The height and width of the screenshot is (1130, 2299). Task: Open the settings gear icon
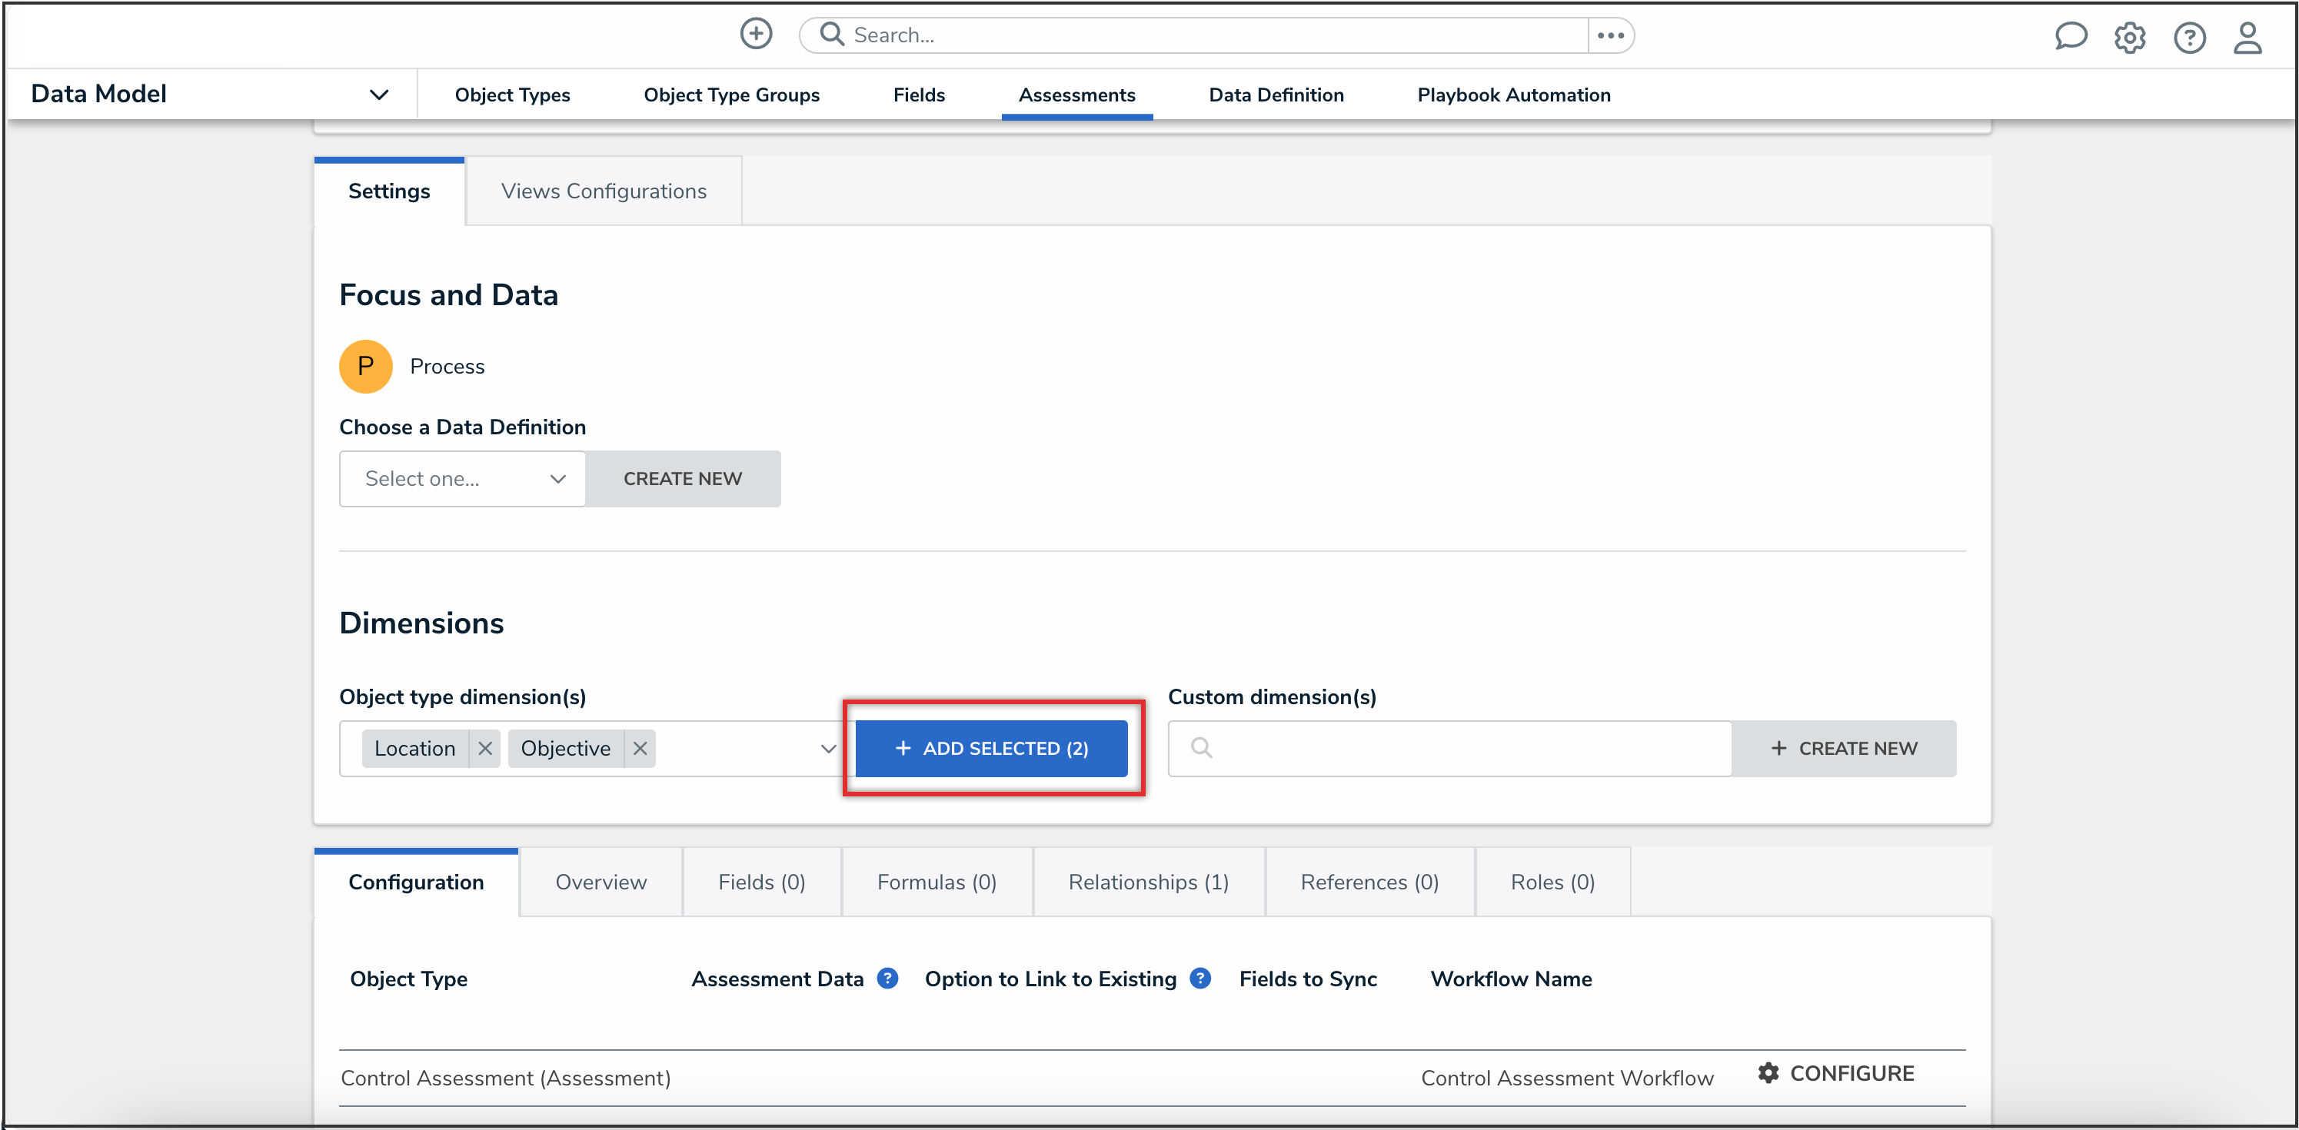[x=2129, y=38]
